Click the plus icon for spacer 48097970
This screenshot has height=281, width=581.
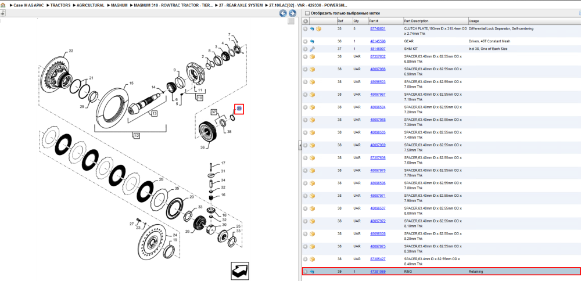point(306,170)
